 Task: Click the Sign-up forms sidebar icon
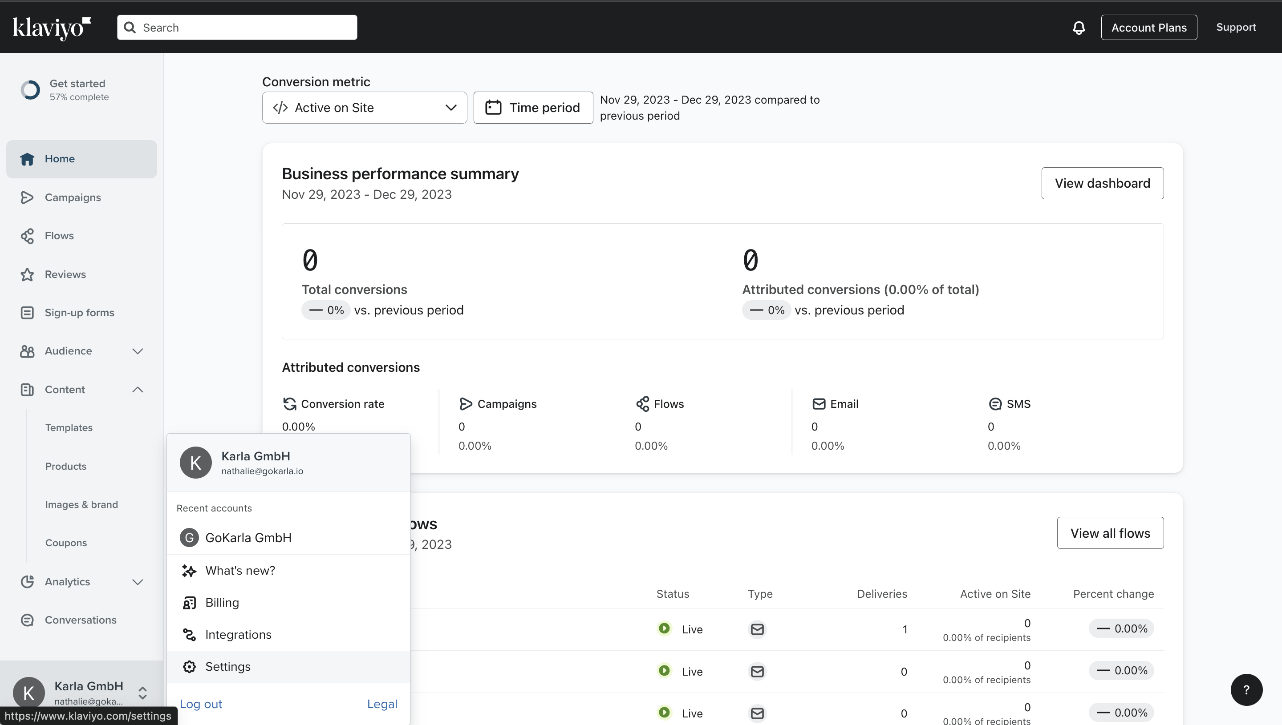coord(27,313)
